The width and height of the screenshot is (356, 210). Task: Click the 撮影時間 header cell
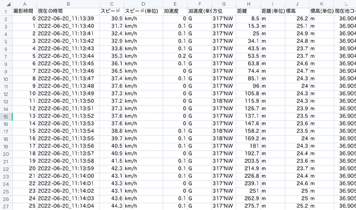[24, 11]
